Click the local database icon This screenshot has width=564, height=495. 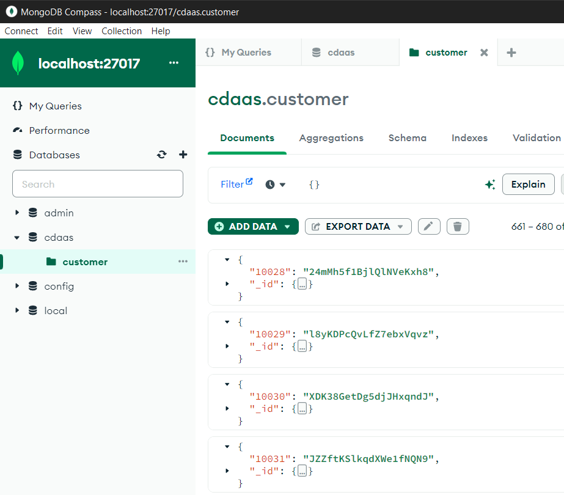point(33,310)
